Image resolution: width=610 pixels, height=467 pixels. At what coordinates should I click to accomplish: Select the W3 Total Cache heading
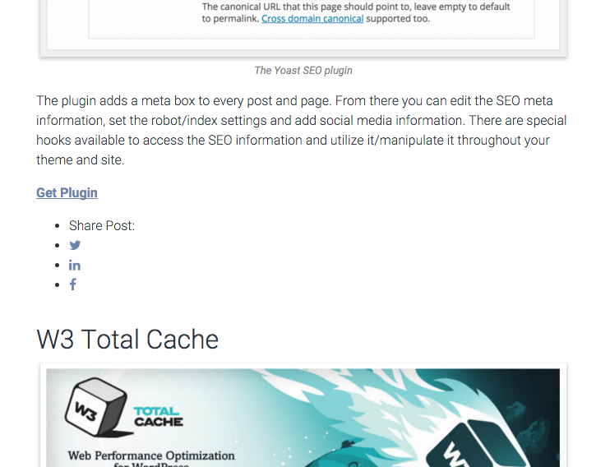(127, 339)
